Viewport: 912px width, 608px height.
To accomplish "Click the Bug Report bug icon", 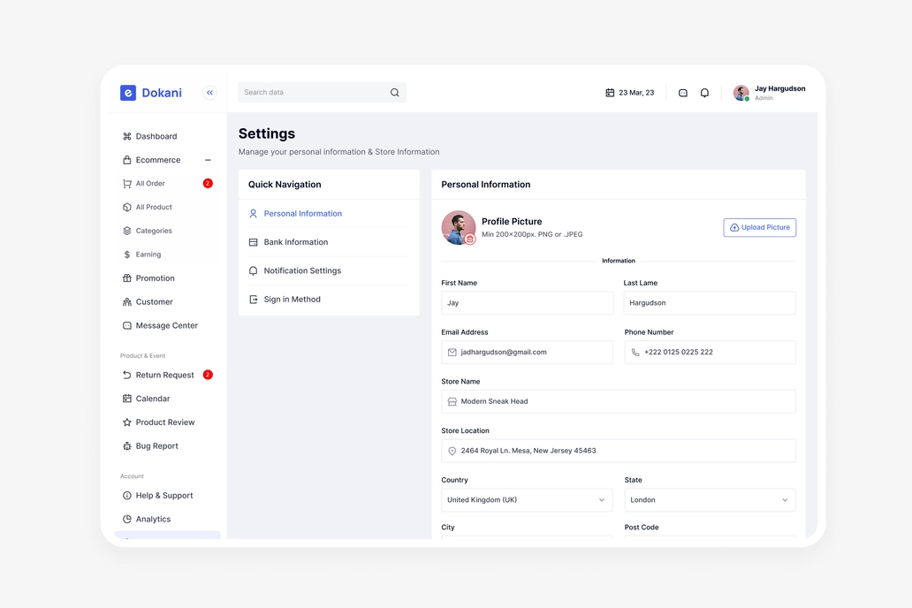I will [x=126, y=446].
